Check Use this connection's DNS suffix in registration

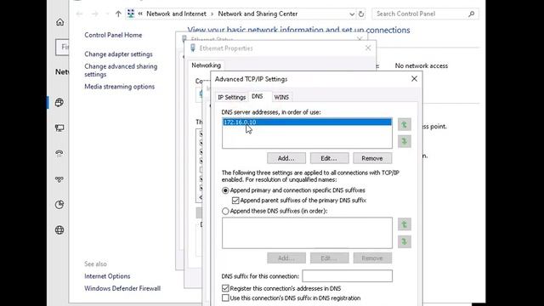(225, 298)
